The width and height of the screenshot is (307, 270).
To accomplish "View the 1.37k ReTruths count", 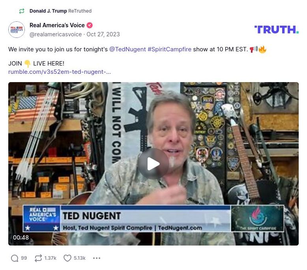I will pyautogui.click(x=51, y=258).
